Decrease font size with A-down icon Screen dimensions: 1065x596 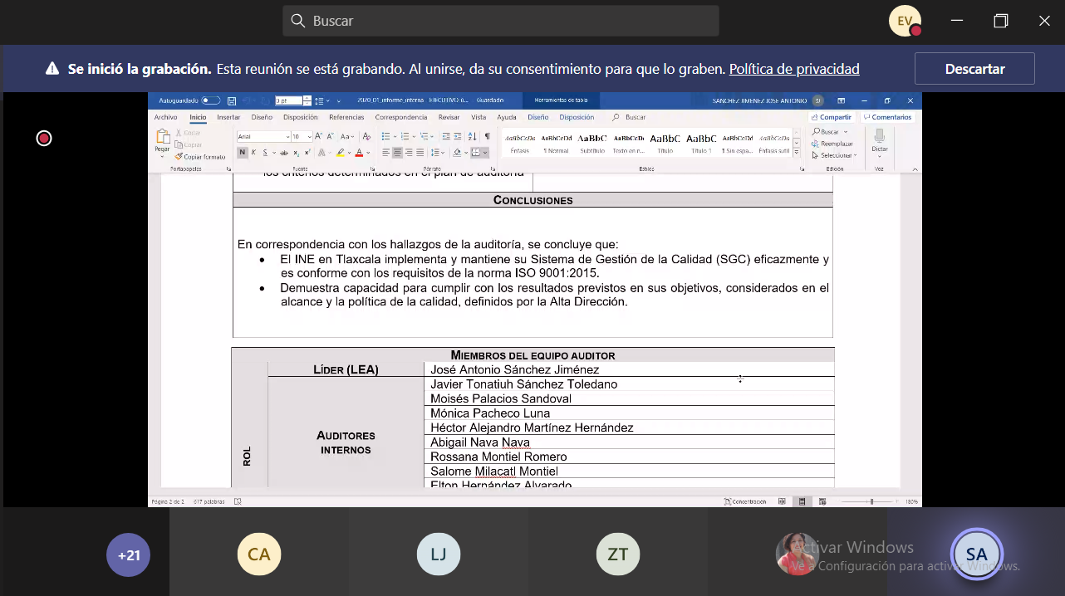tap(330, 136)
